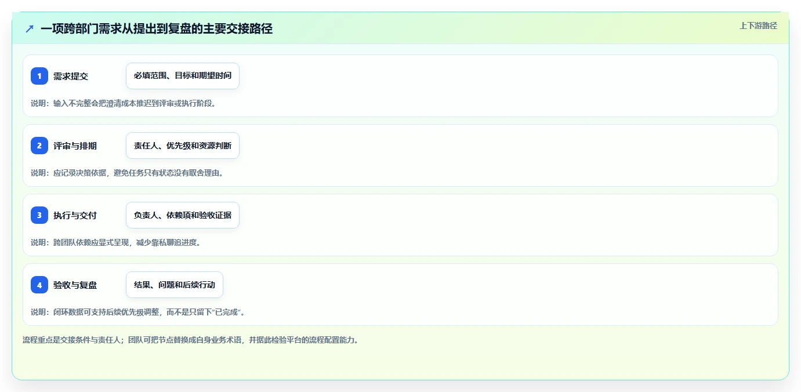The image size is (801, 392).
Task: Click the 验收与复盘 step title
Action: point(75,285)
